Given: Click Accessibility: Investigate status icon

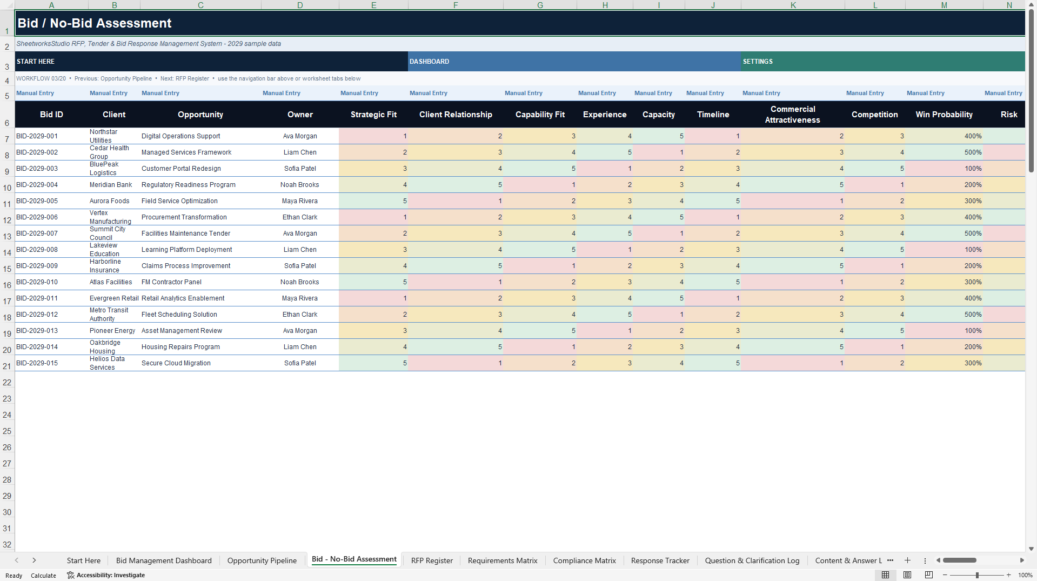Looking at the screenshot, I should pyautogui.click(x=106, y=575).
